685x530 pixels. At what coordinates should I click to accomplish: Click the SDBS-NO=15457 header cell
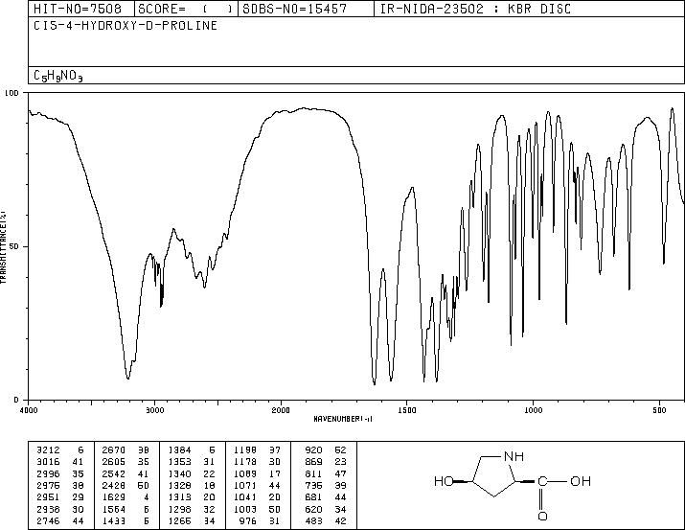coord(294,9)
